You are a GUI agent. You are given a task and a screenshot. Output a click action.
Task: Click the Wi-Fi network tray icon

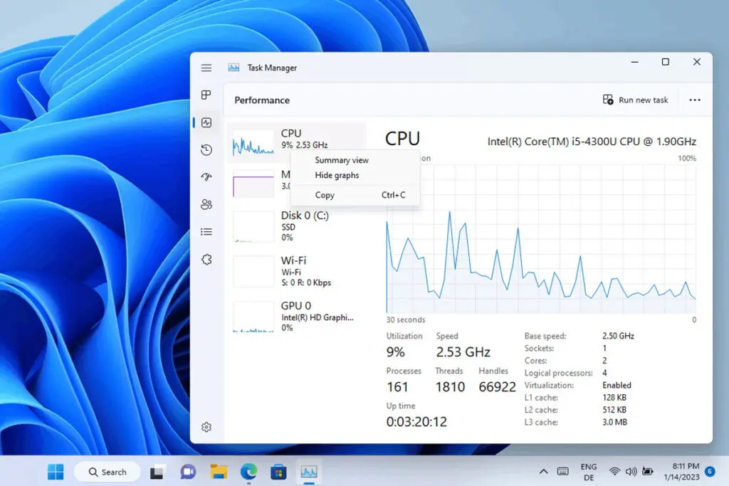coord(614,472)
